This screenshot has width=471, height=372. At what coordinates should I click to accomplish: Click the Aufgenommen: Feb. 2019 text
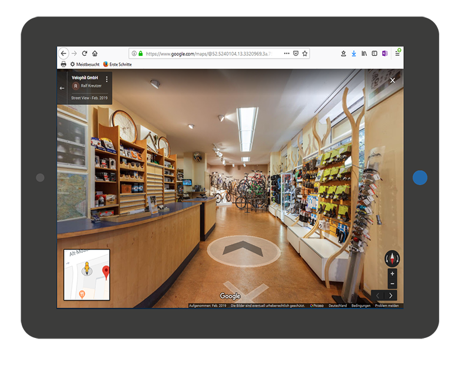pyautogui.click(x=208, y=305)
